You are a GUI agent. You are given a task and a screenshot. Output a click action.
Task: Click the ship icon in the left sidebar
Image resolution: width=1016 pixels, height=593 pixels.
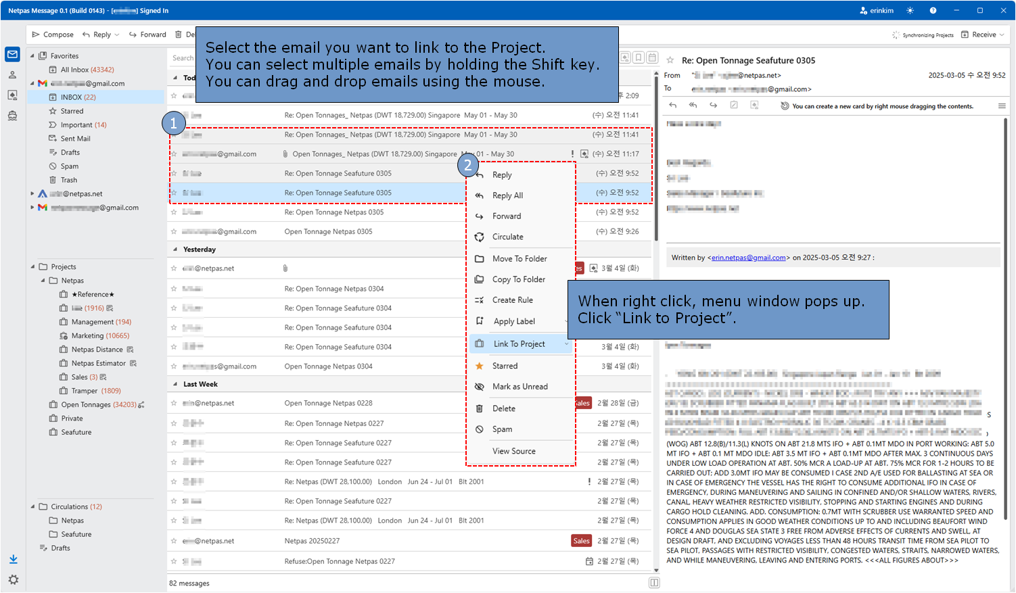click(12, 116)
